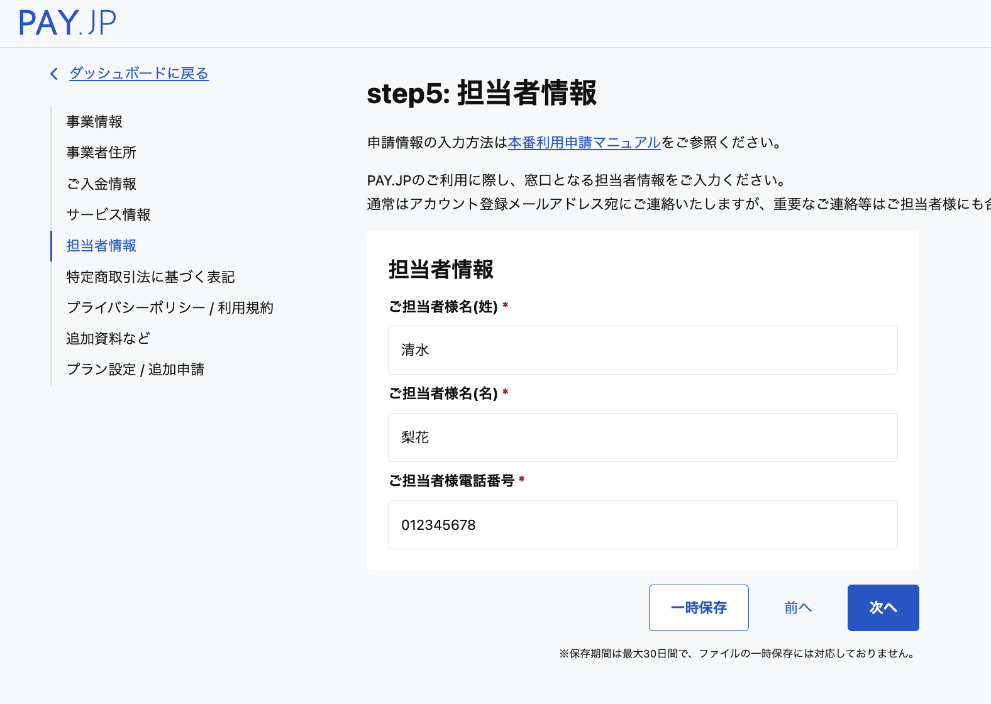991x704 pixels.
Task: Click the 一時保存 button
Action: 699,608
